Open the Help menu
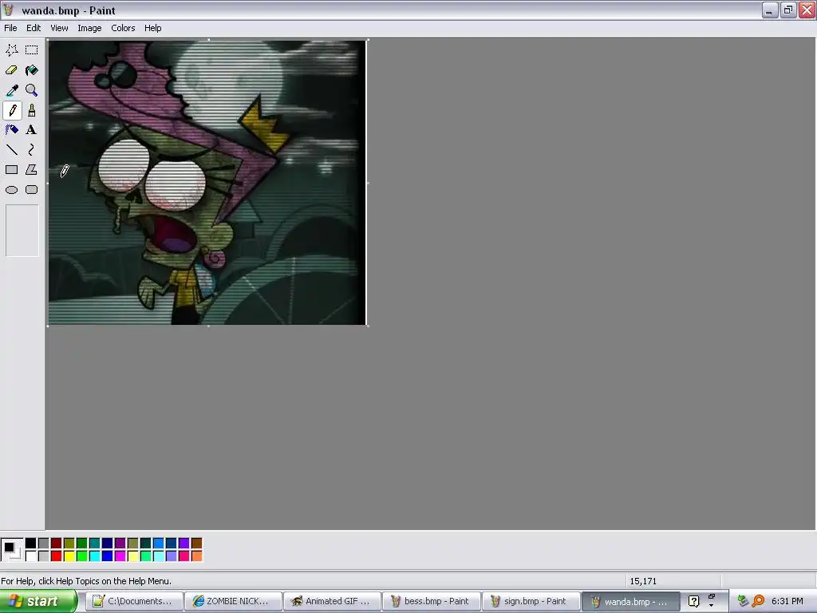This screenshot has height=613, width=817. [x=152, y=28]
